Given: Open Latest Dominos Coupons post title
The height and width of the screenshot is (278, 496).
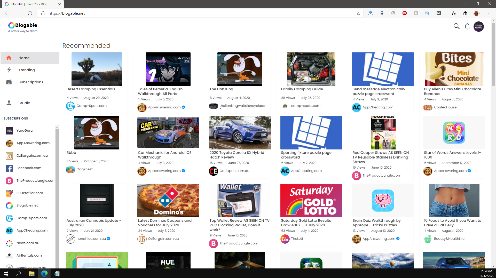Looking at the screenshot, I should coord(164,223).
